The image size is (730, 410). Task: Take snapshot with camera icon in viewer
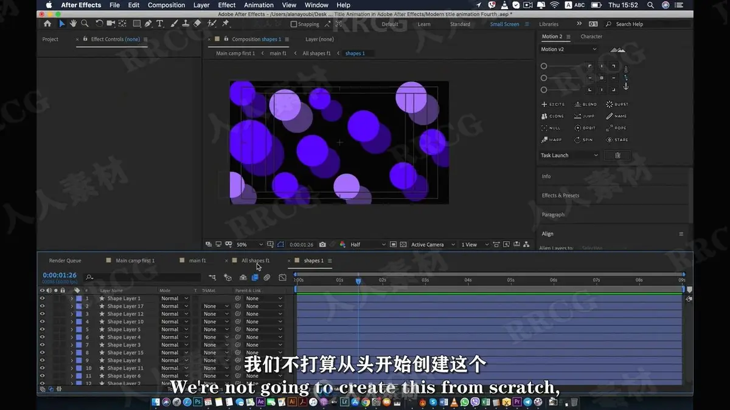322,245
